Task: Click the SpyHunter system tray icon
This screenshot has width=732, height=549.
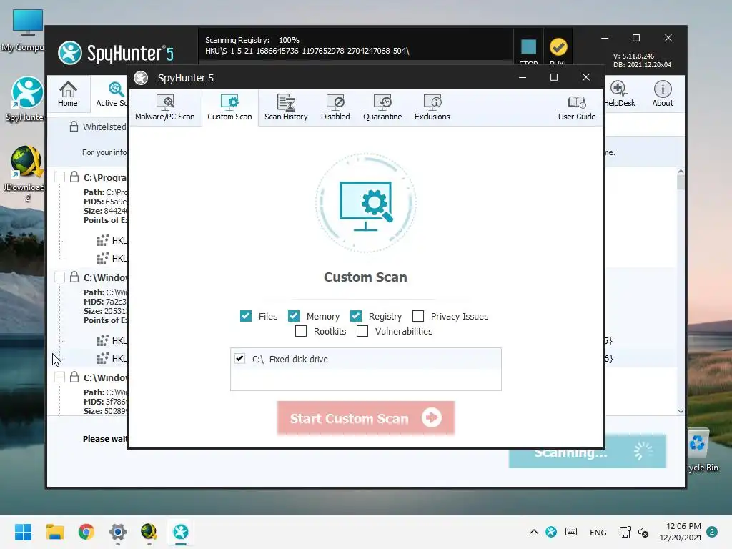Action: point(551,532)
